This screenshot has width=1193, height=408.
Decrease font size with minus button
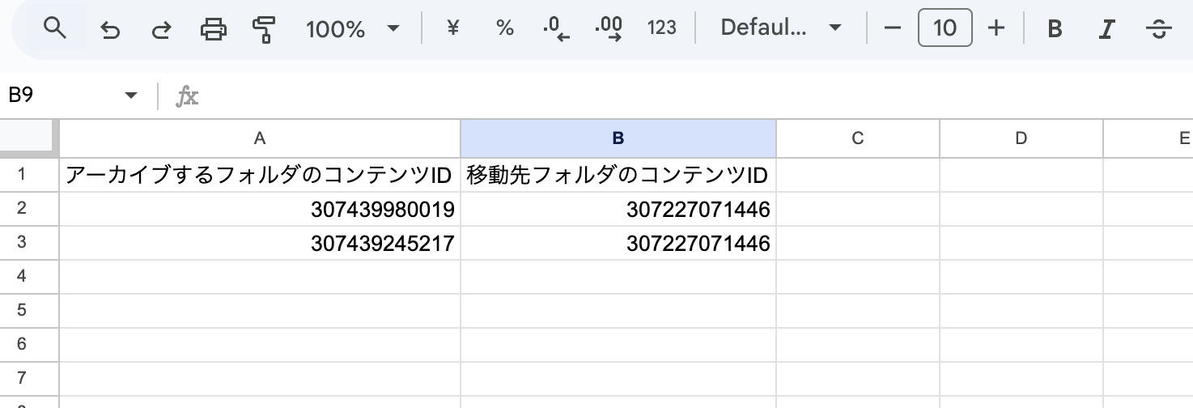coord(893,28)
